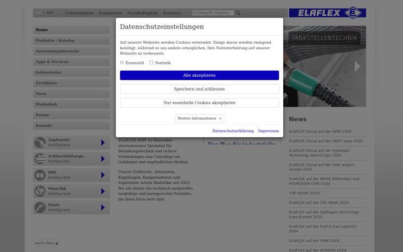This screenshot has width=403, height=252.
Task: Open the Datenschutzerklärung link
Action: [233, 131]
